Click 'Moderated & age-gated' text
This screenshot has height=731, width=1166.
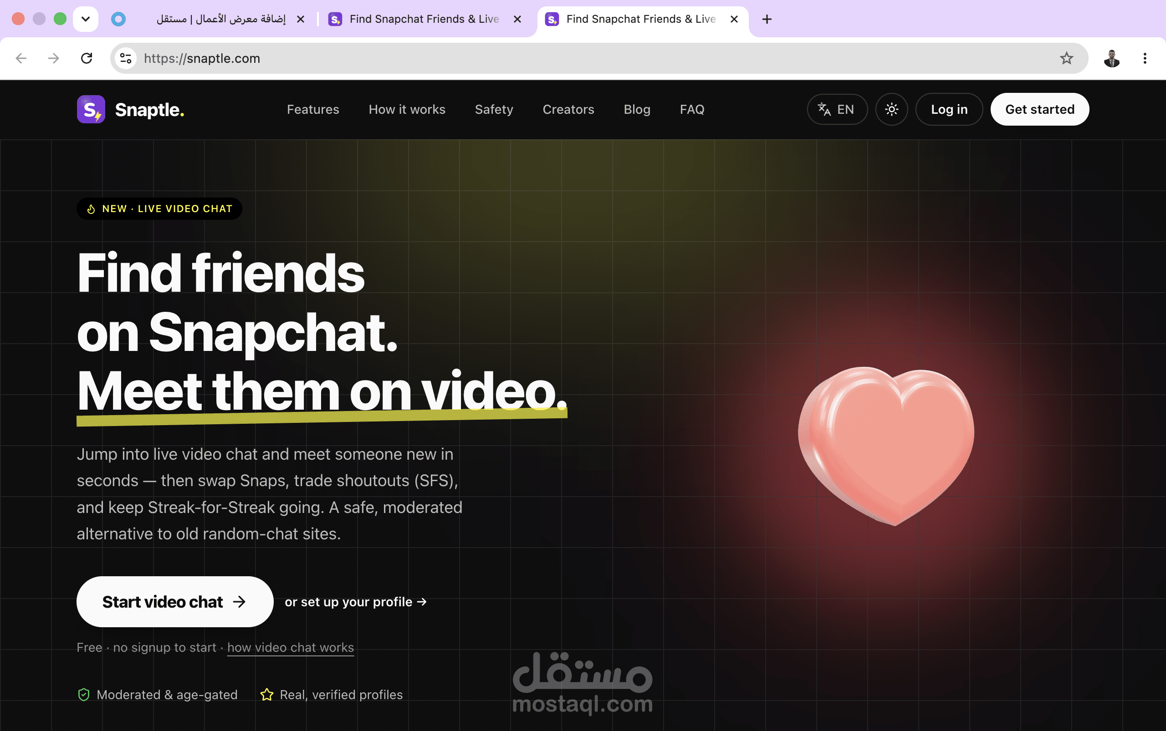pyautogui.click(x=167, y=695)
